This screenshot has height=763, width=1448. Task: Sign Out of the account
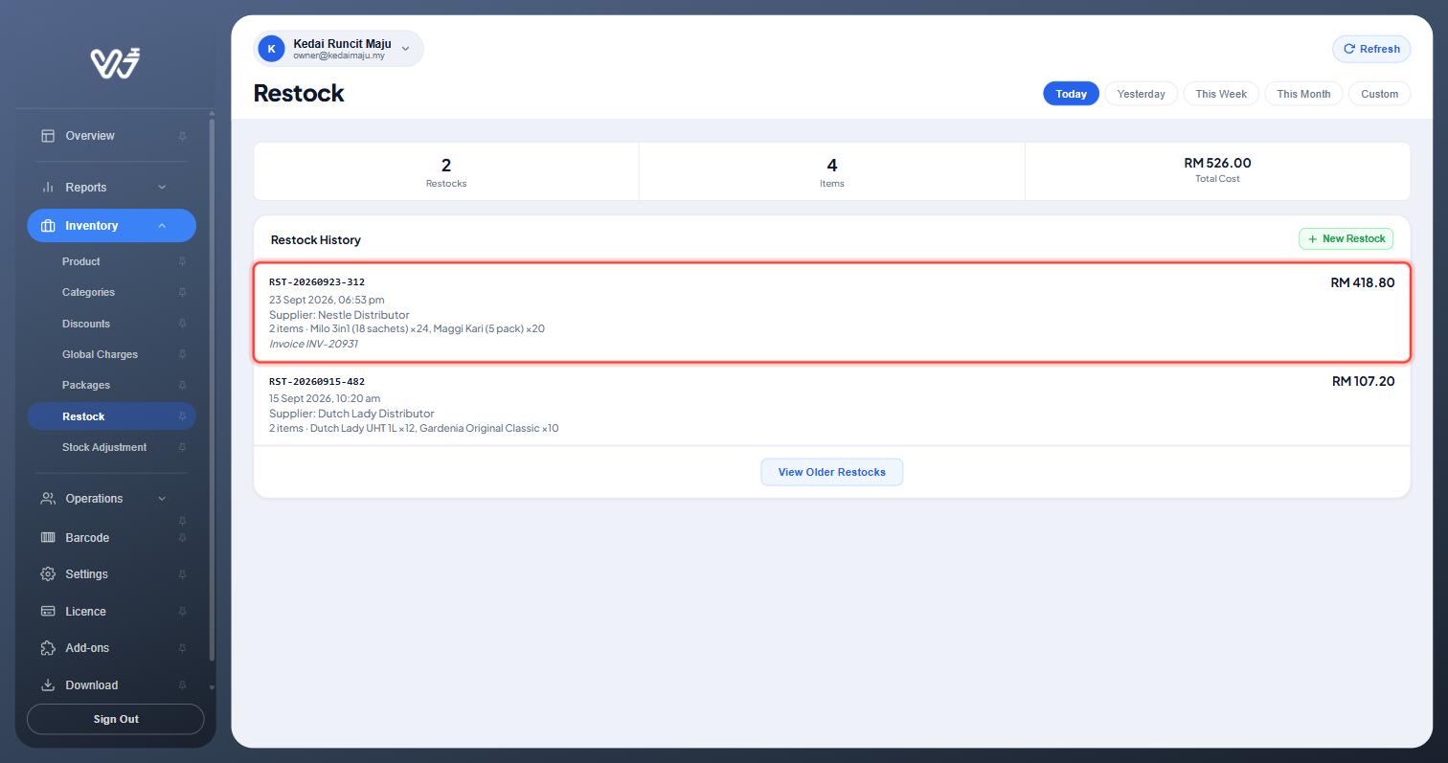(116, 719)
